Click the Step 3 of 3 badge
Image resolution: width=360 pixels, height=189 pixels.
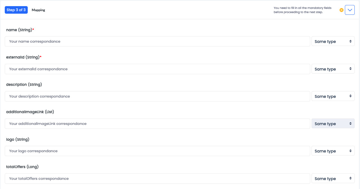tap(16, 10)
